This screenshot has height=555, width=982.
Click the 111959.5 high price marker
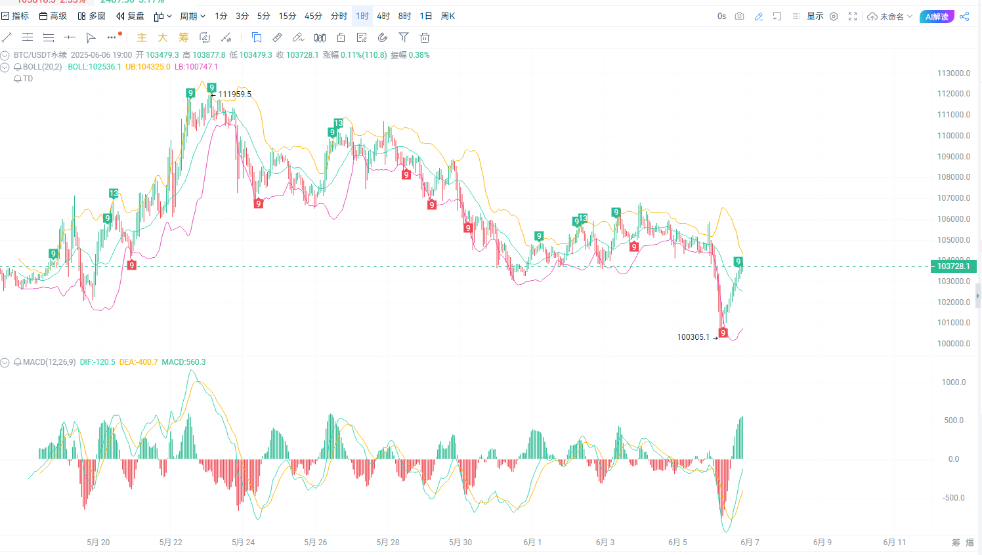[234, 94]
